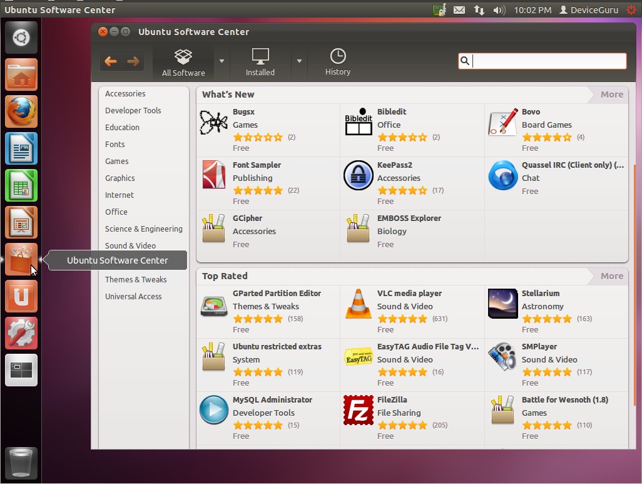This screenshot has height=484, width=642.
Task: Open the Education category
Action: 122,127
